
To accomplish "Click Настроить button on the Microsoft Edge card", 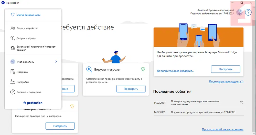I will click(x=226, y=69).
